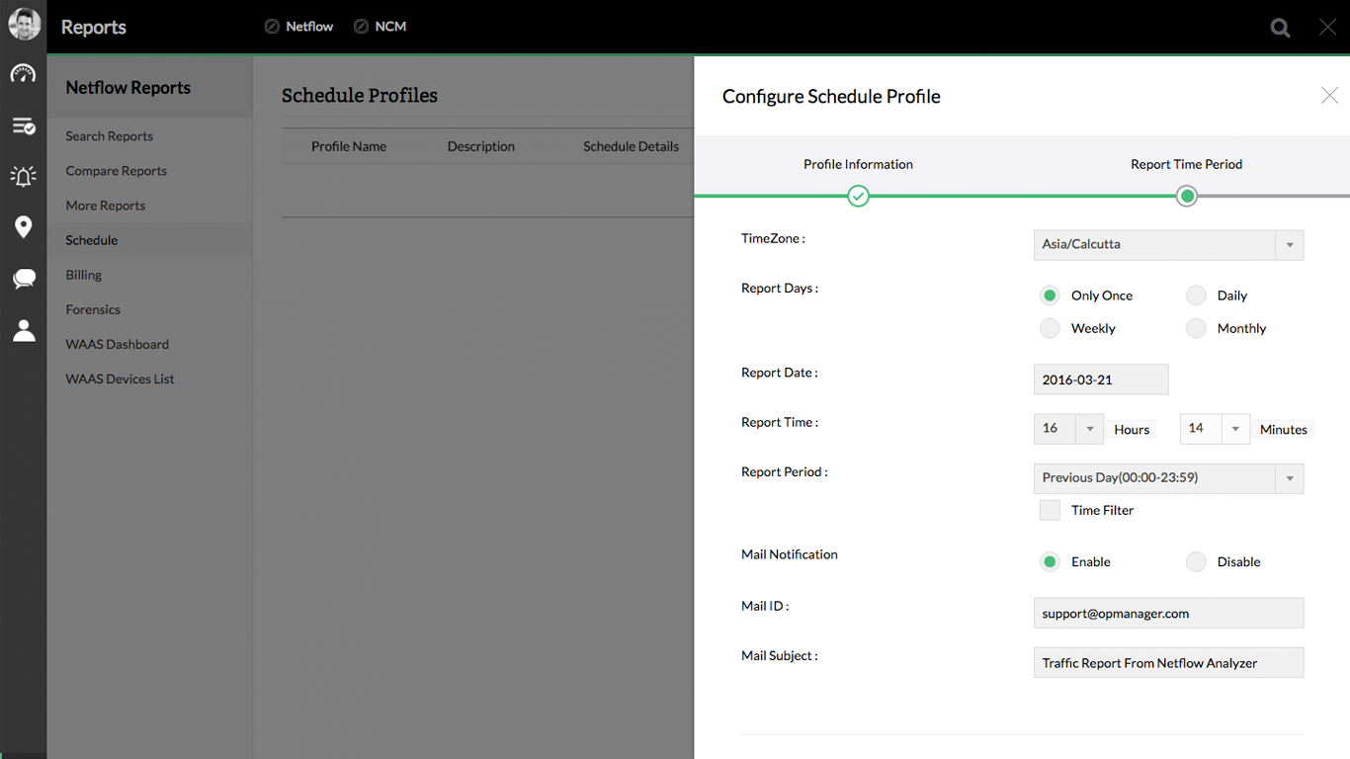The height and width of the screenshot is (759, 1350).
Task: Expand the Report Period dropdown
Action: click(x=1290, y=478)
